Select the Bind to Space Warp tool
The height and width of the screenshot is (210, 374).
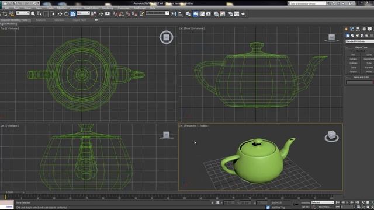[x=11, y=14]
